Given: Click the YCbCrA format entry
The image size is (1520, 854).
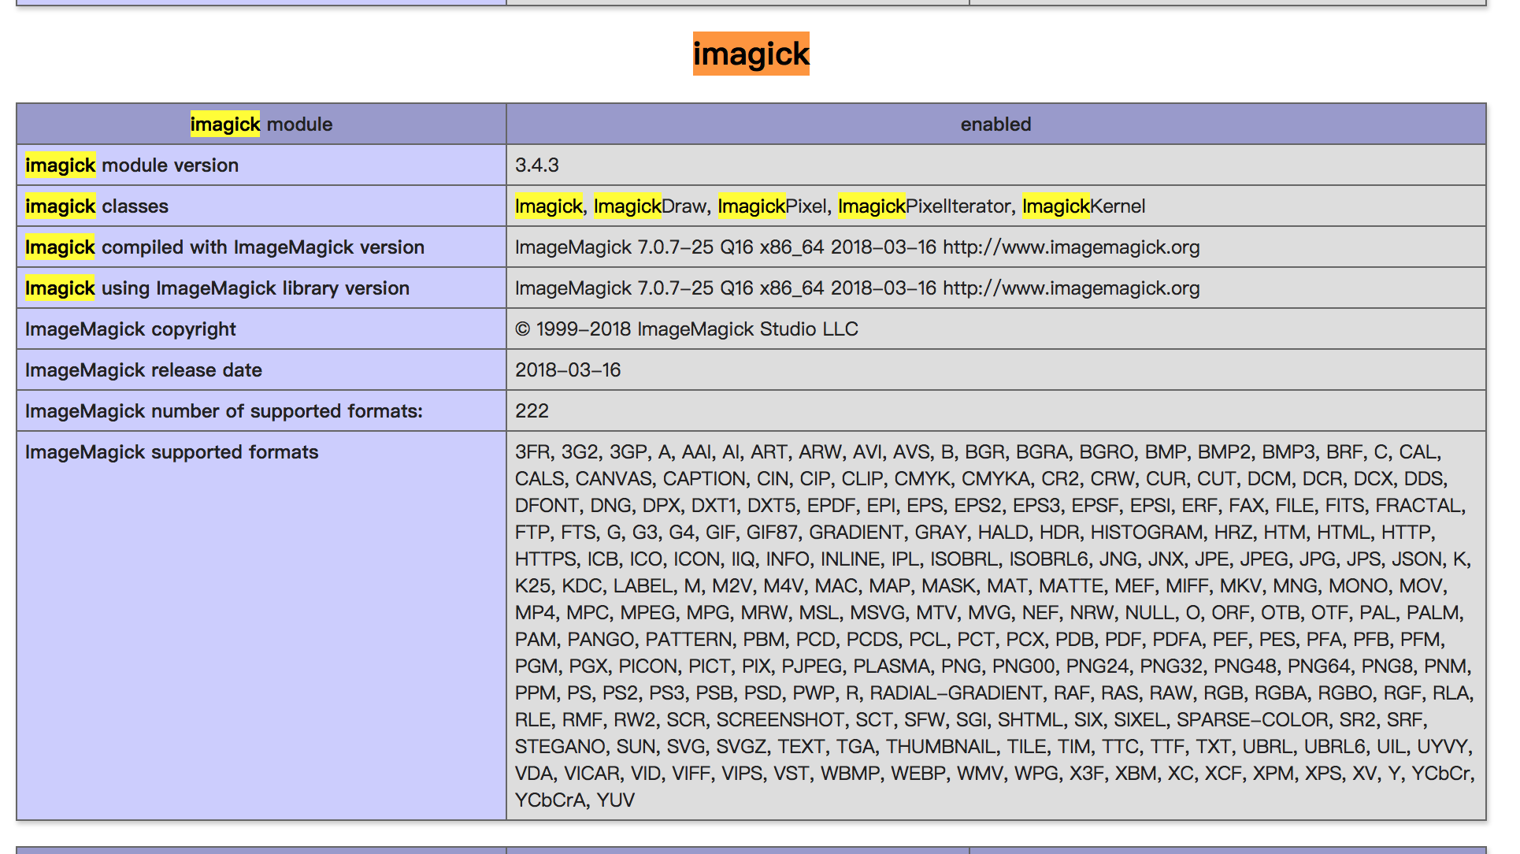Looking at the screenshot, I should pos(550,800).
